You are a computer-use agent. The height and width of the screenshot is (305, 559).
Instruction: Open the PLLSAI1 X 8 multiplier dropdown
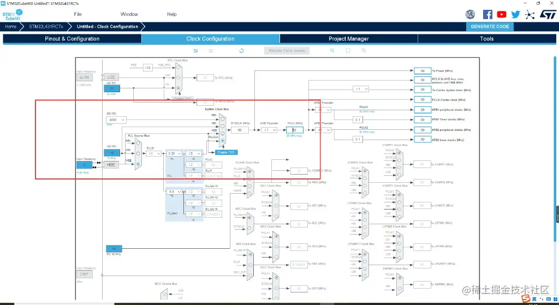point(175,192)
